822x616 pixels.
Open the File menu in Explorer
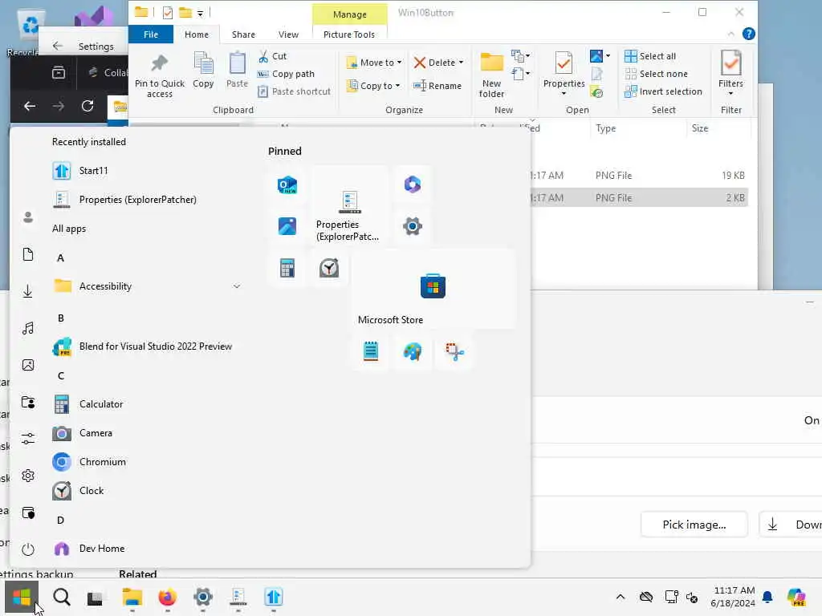click(151, 34)
